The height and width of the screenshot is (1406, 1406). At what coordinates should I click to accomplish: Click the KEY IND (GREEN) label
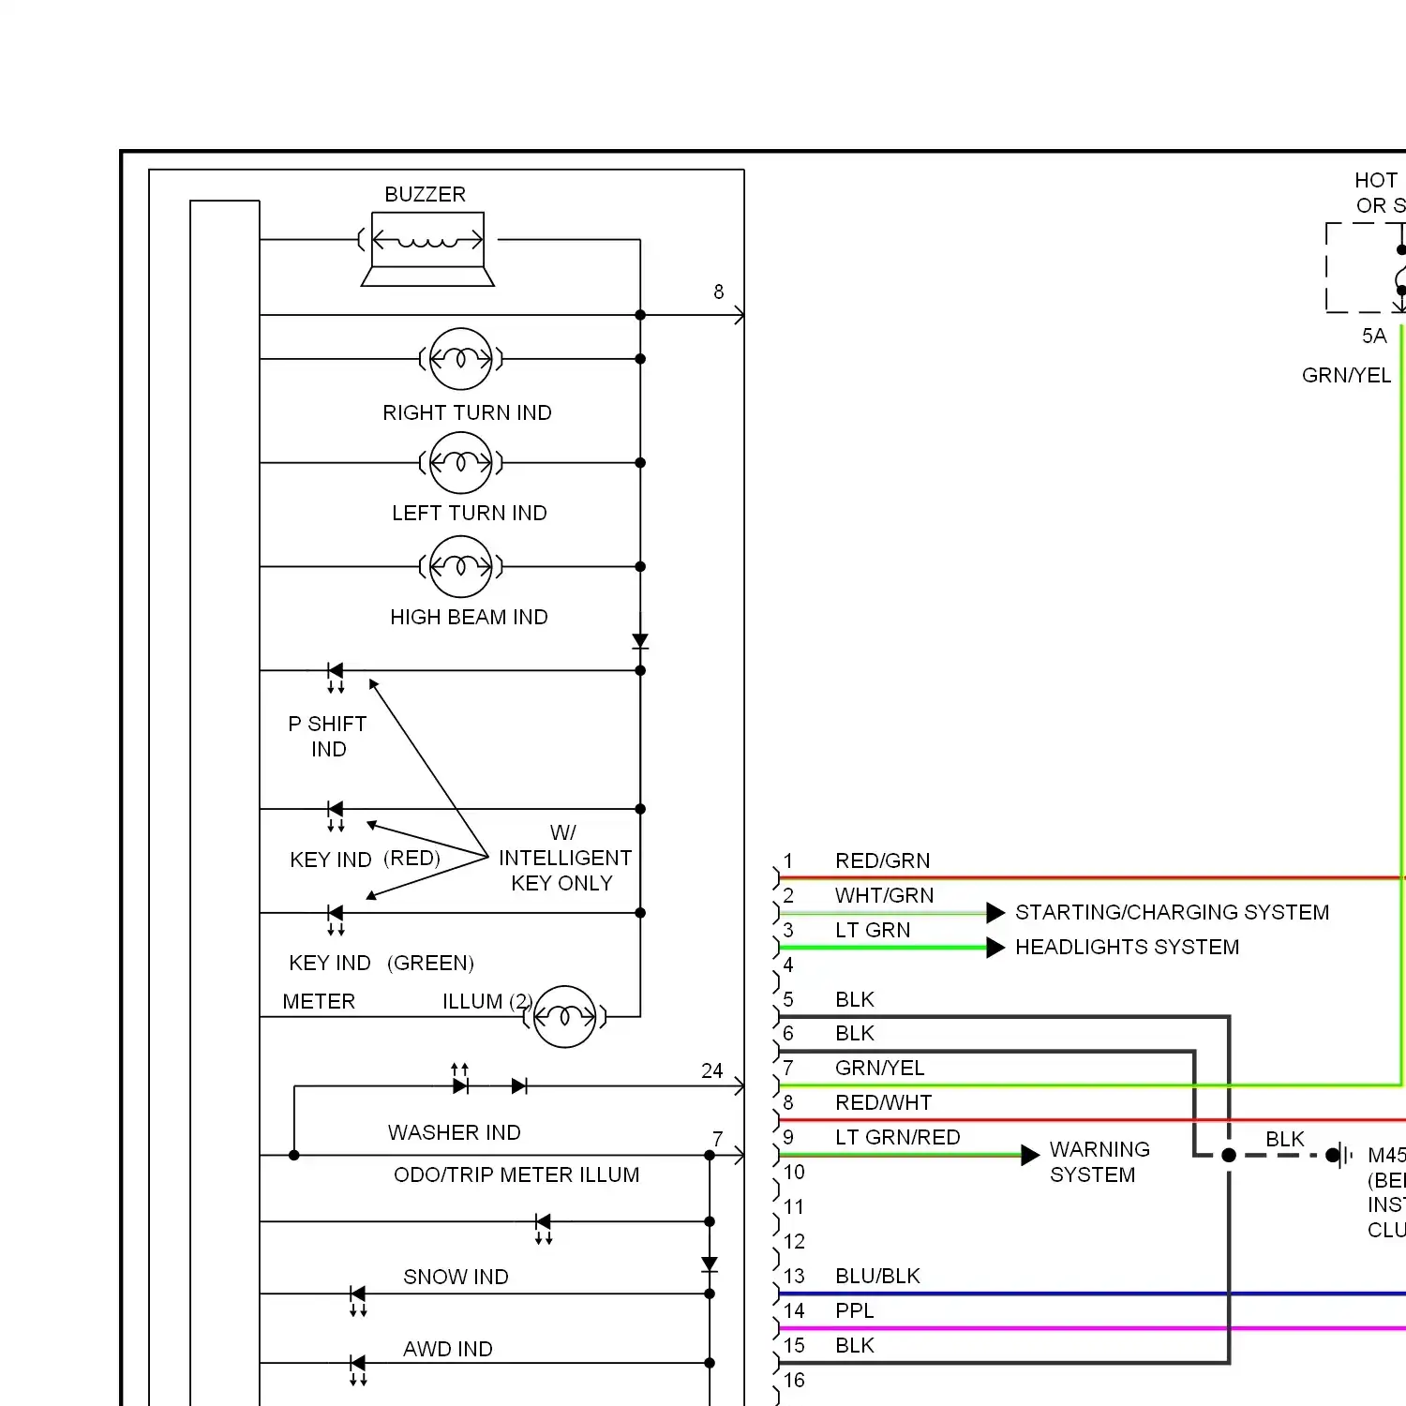[x=381, y=963]
